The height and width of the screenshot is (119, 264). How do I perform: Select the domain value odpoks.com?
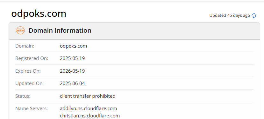(74, 46)
